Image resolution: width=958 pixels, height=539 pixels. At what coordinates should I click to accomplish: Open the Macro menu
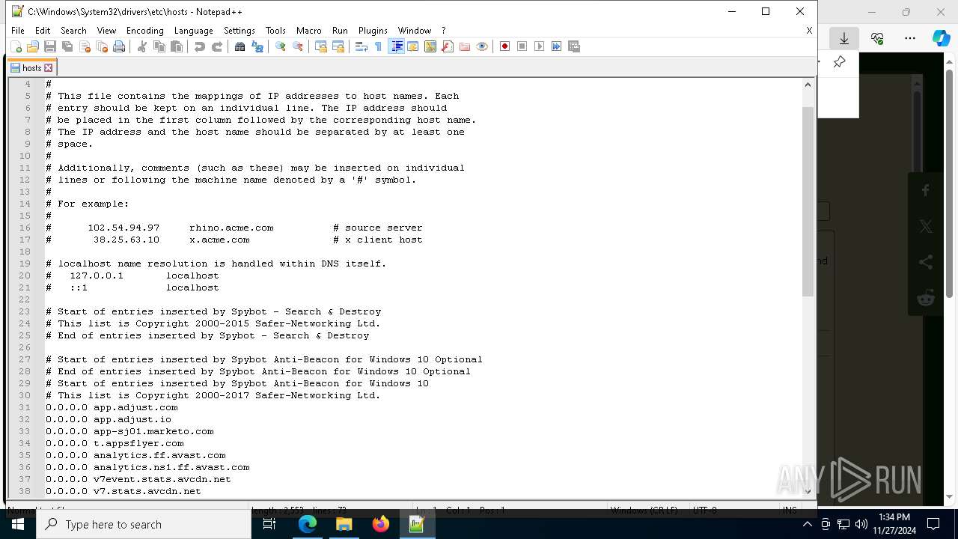coord(308,31)
